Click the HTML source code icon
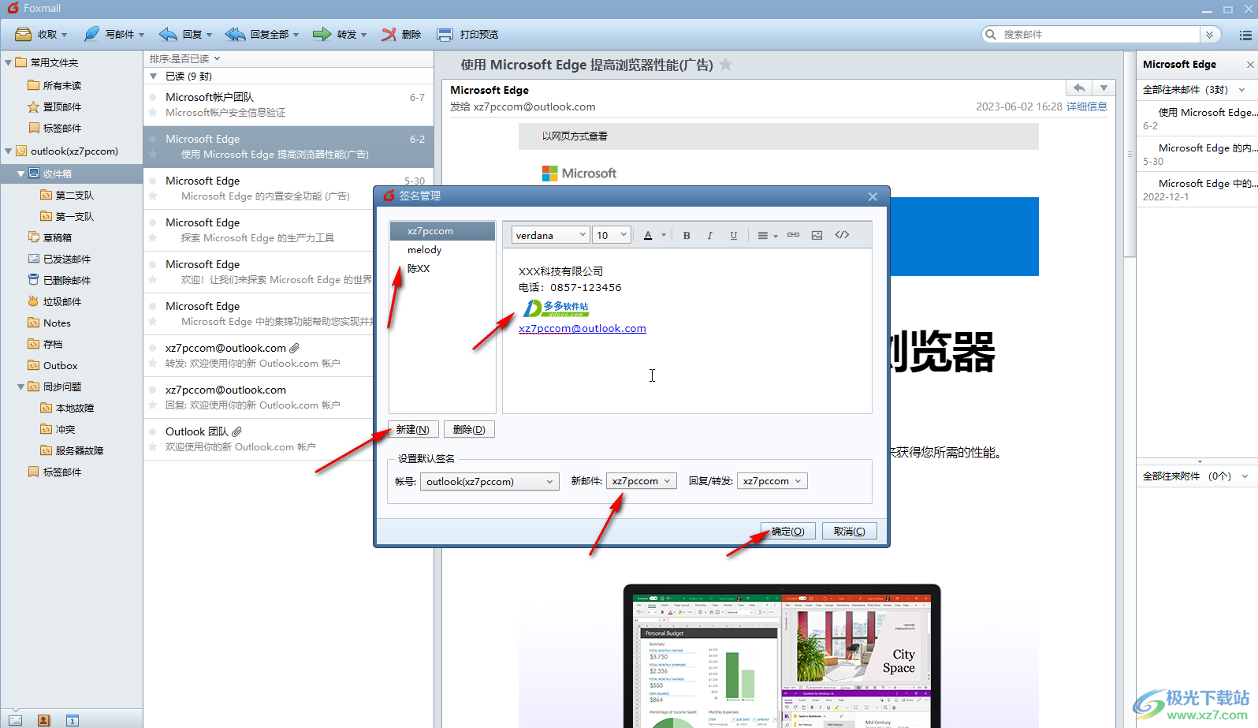This screenshot has height=728, width=1258. click(842, 235)
